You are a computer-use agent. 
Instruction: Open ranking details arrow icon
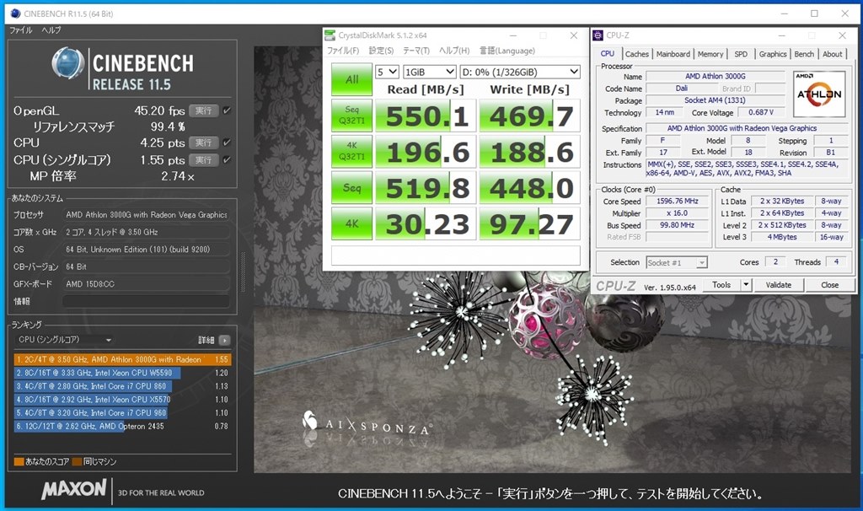[224, 341]
